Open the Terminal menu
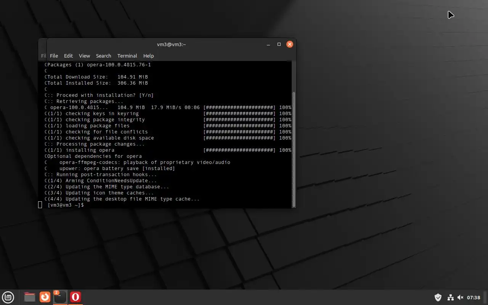Screen dimensions: 488x305 click(127, 56)
